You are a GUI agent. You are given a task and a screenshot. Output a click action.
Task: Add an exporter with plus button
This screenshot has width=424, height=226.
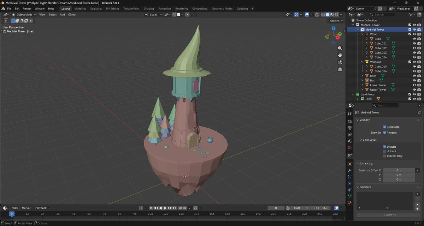(x=417, y=194)
